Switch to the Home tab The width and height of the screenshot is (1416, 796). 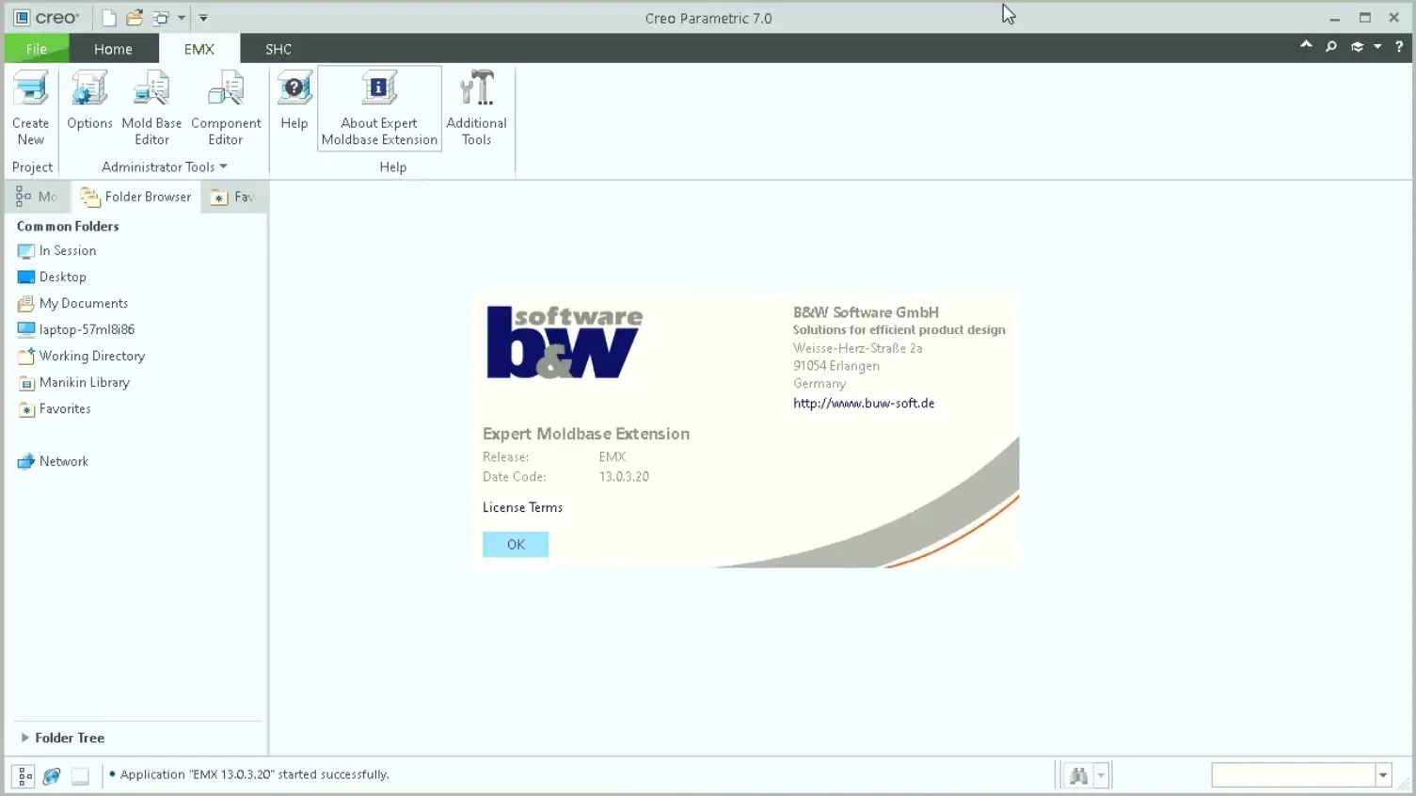113,49
